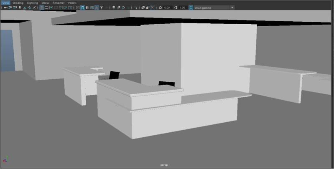Click the exposure value field 0.00

tap(168, 8)
